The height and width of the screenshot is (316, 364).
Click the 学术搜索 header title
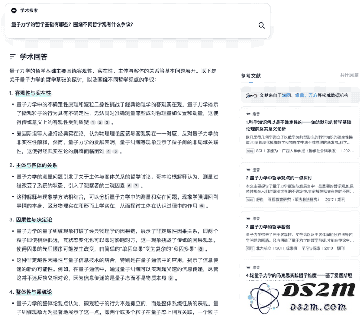click(29, 10)
